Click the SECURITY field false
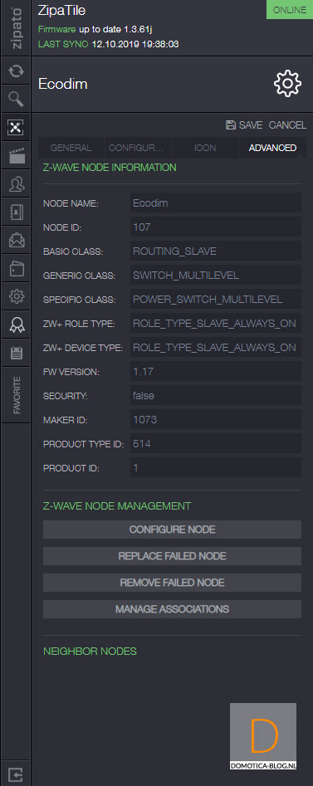Viewport: 313px width, 786px height. click(x=216, y=396)
